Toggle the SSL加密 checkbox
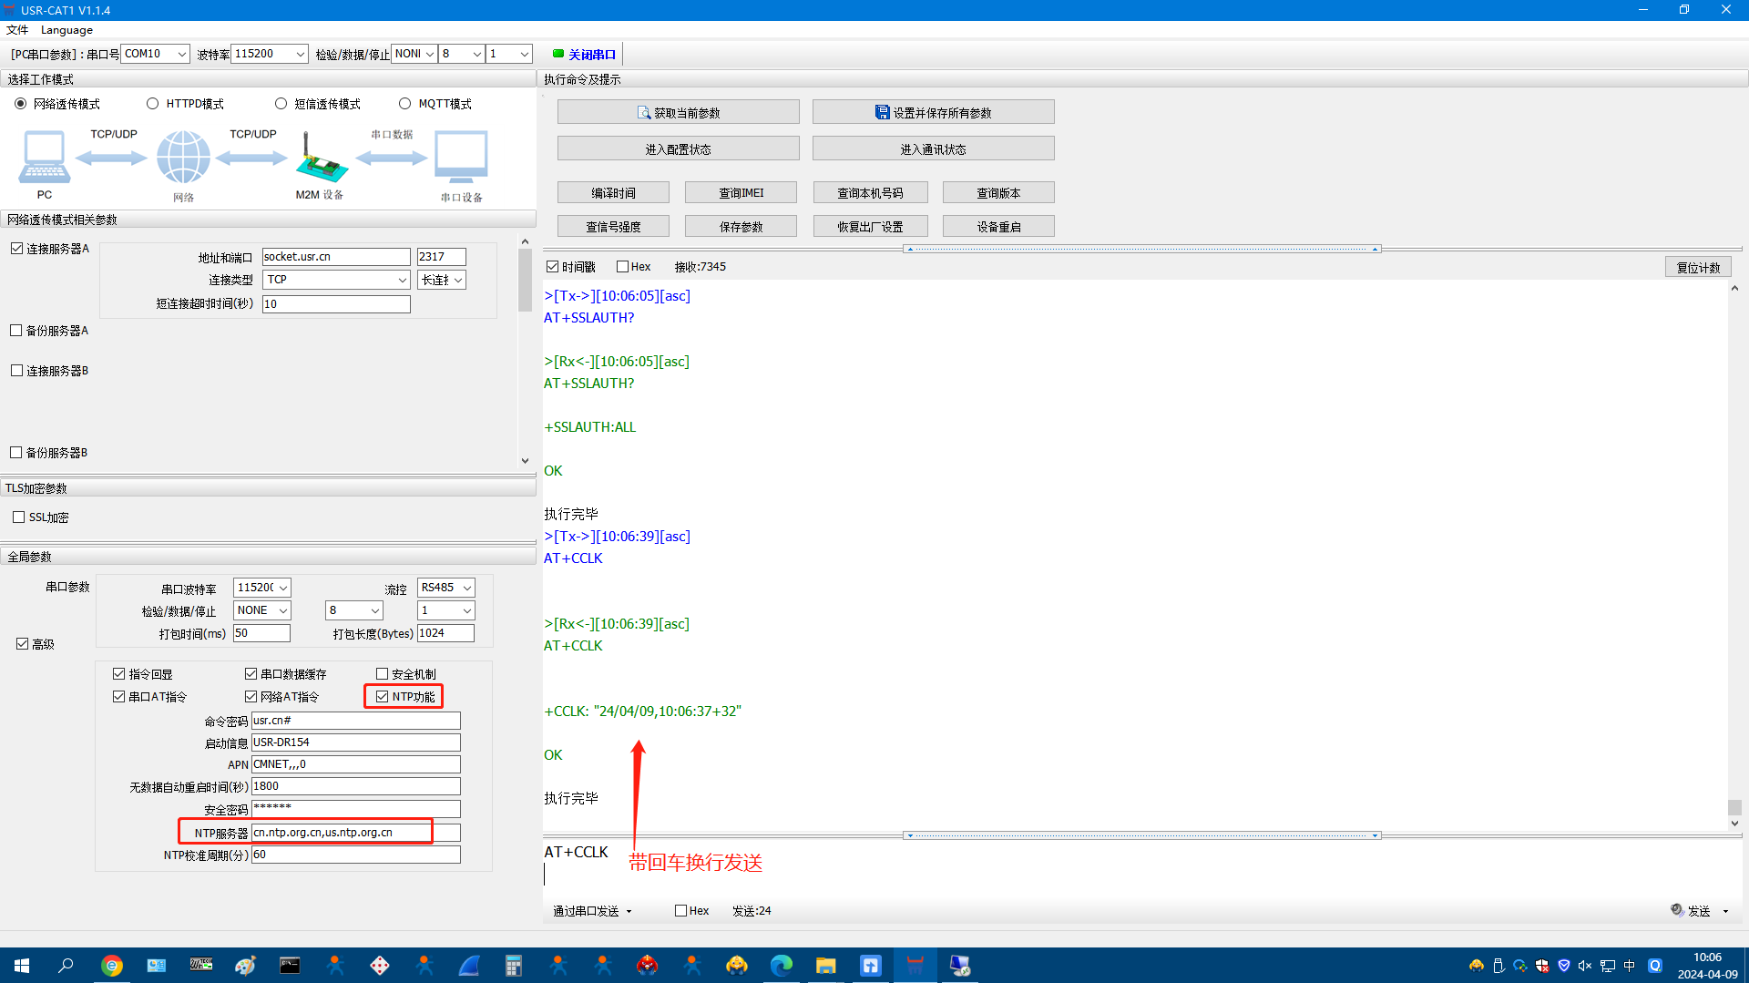 pos(19,517)
